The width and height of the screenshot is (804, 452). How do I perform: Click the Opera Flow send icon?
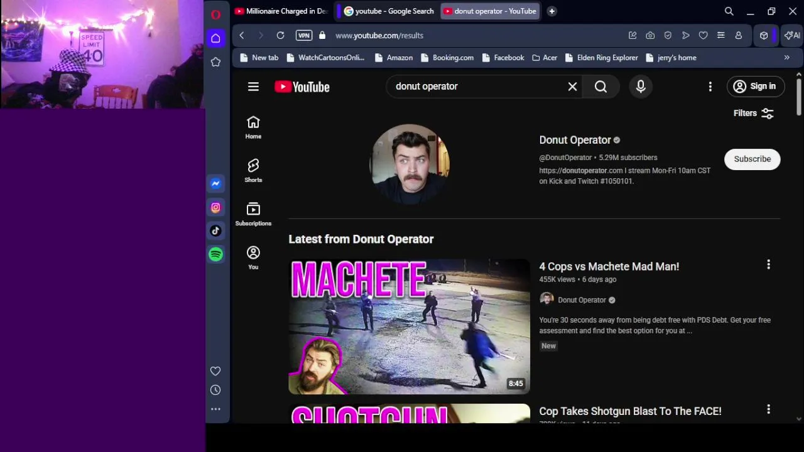685,36
